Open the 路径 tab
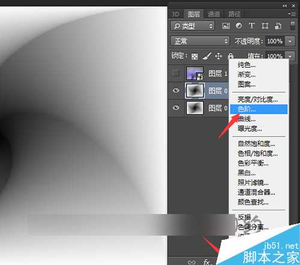The height and width of the screenshot is (265, 300). coord(234,14)
